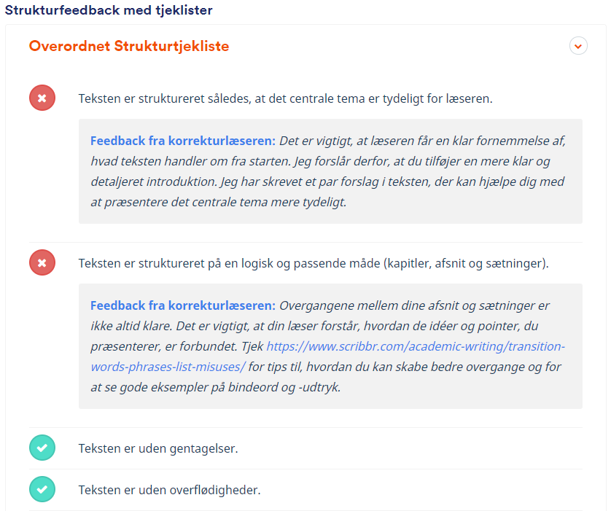Image resolution: width=611 pixels, height=511 pixels.
Task: Click the words-phrases-list-misuses link line
Action: point(168,367)
